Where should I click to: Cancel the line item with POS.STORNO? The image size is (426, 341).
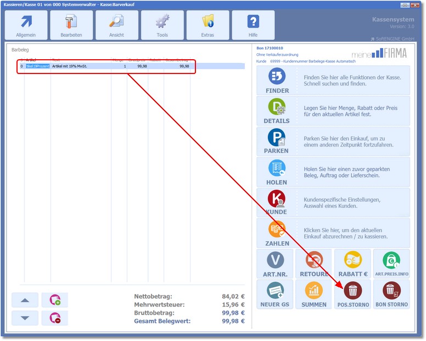(x=353, y=294)
